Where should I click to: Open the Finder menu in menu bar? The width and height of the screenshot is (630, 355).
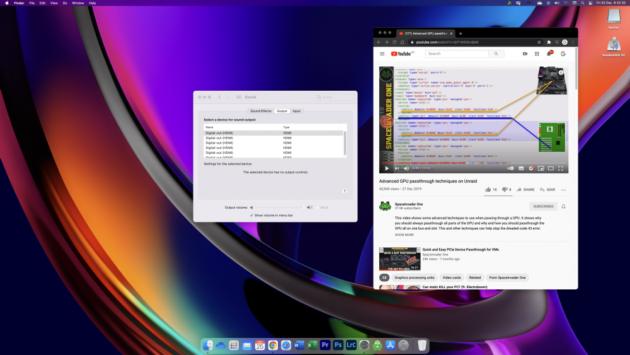click(x=19, y=3)
